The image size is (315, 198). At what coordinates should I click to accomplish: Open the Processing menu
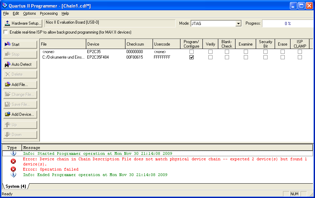48,13
